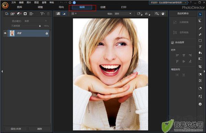Switch to single image view mode
Screen dimensions: 206x133
[64, 14]
